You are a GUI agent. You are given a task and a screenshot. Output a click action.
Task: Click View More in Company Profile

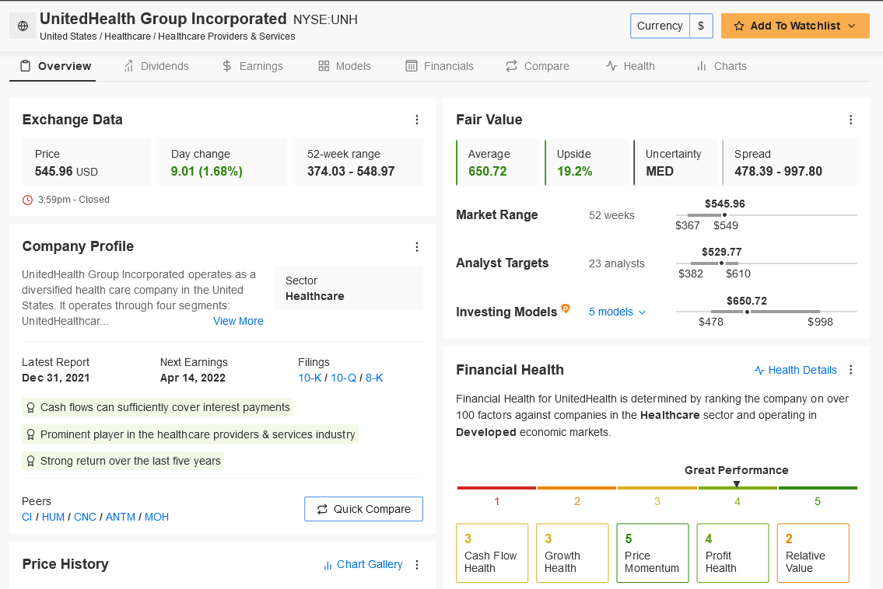[x=238, y=321]
